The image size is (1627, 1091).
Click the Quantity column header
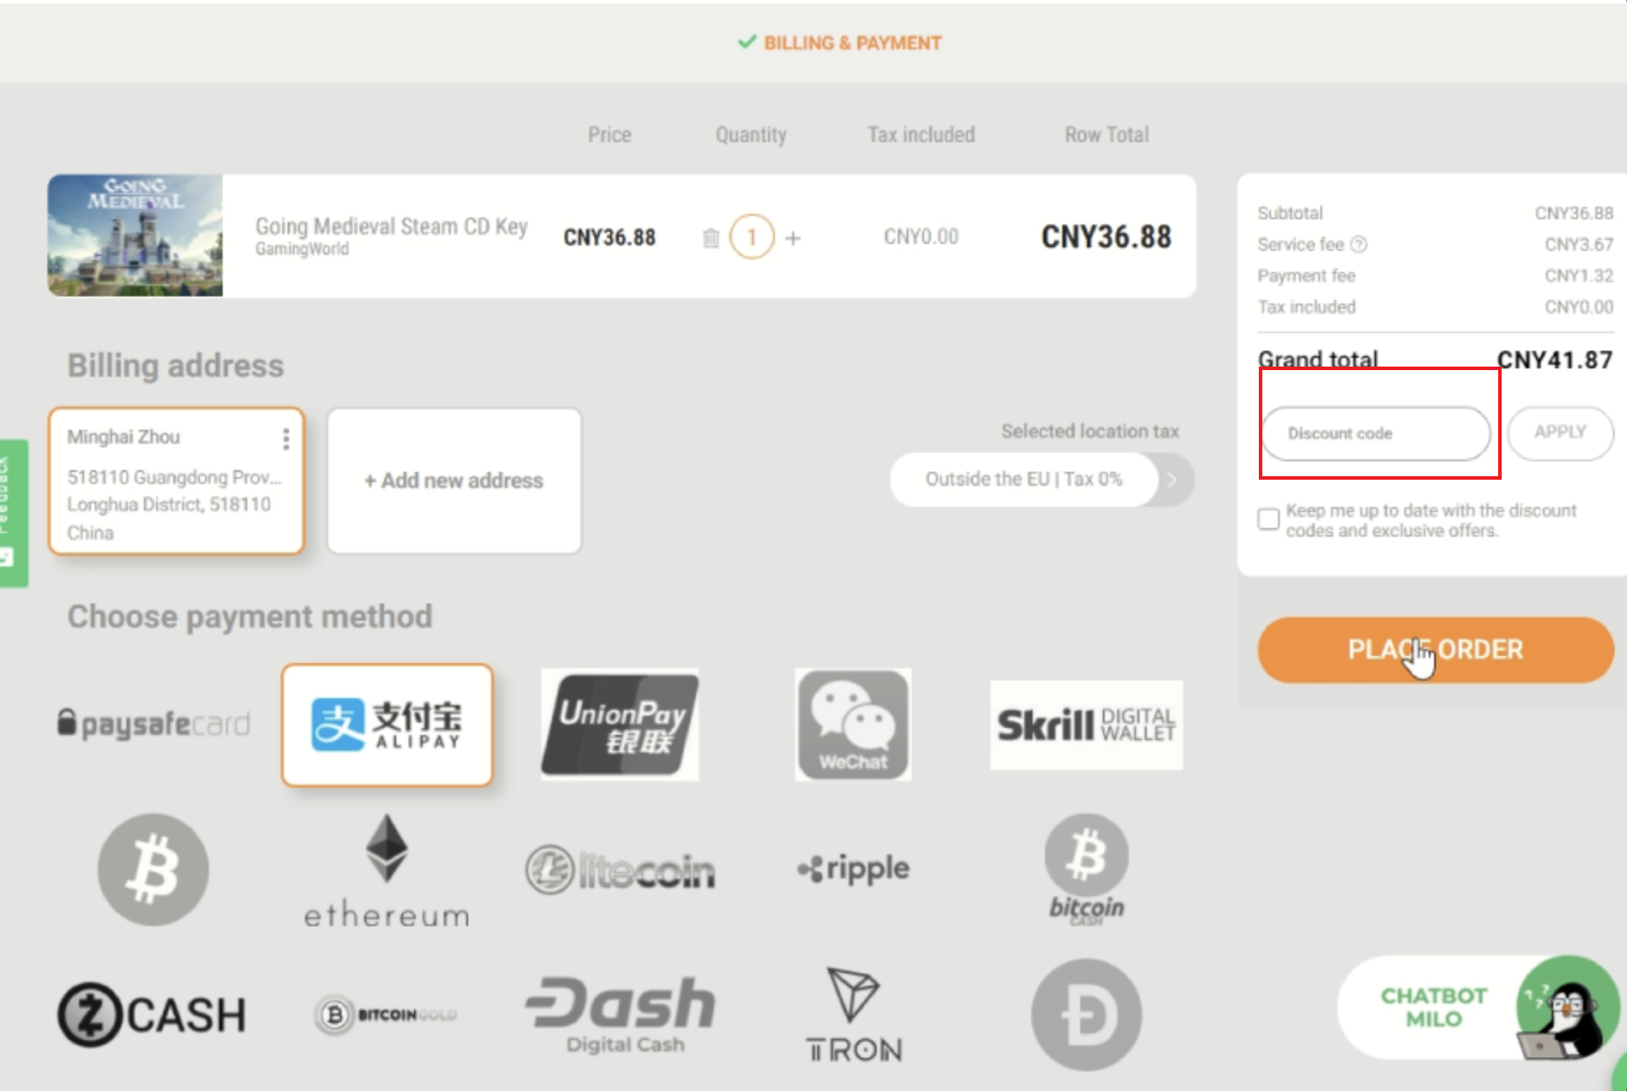tap(751, 135)
